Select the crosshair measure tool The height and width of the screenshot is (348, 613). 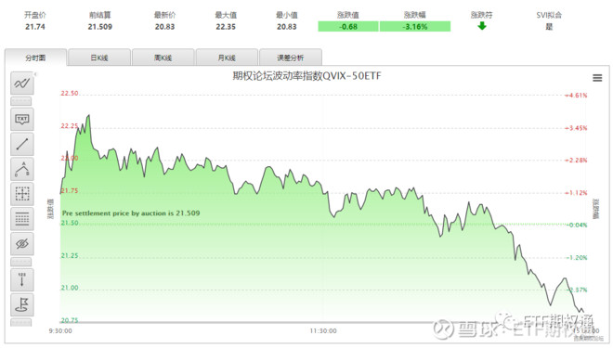[x=22, y=194]
